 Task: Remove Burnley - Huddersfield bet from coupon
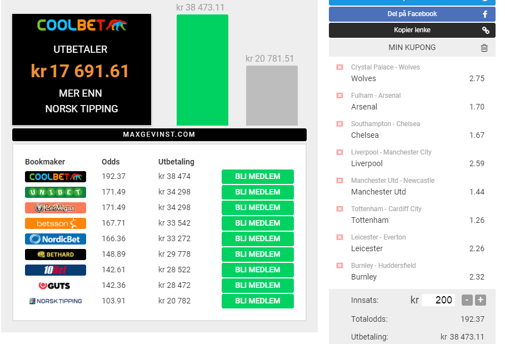[339, 266]
